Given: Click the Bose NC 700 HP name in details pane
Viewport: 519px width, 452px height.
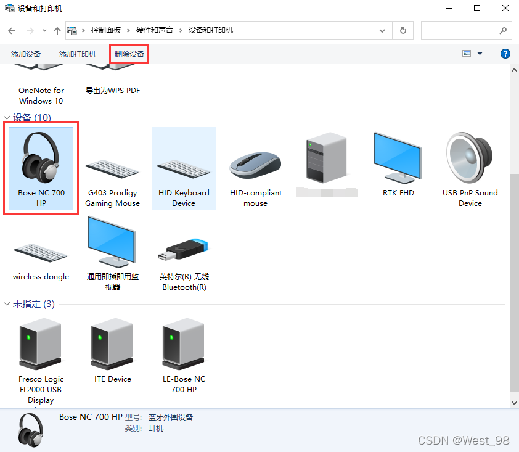Looking at the screenshot, I should pyautogui.click(x=91, y=417).
